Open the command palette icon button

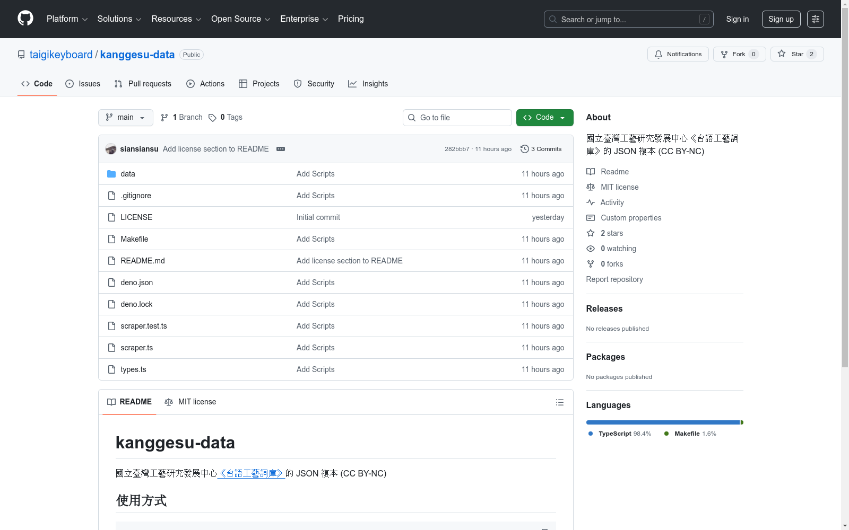pyautogui.click(x=815, y=19)
